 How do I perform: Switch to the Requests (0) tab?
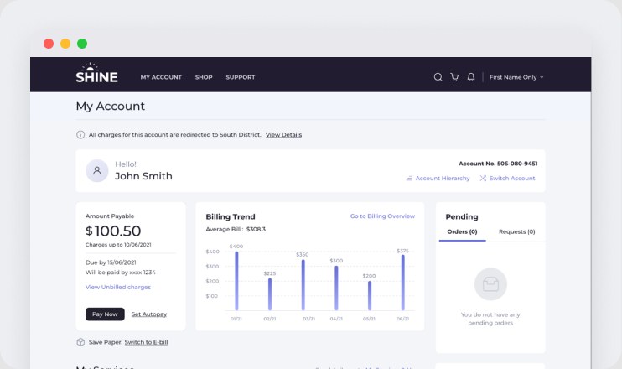coord(517,231)
